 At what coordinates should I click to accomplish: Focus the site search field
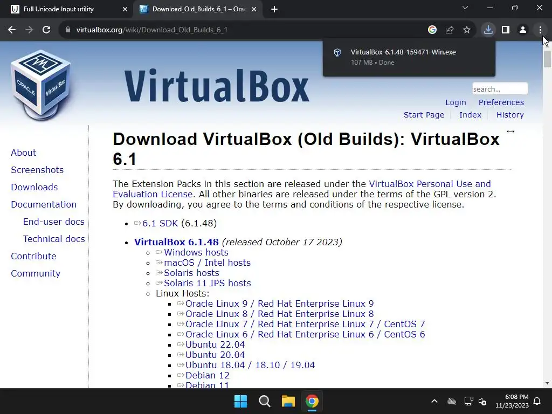500,89
